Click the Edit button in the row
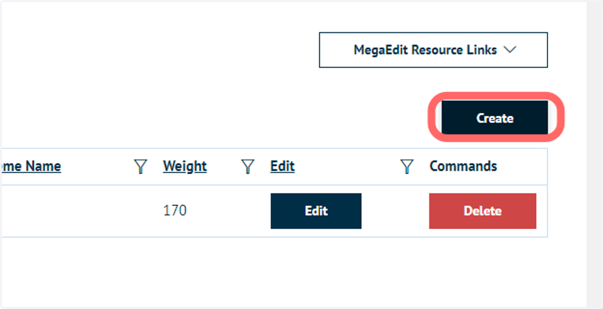This screenshot has height=309, width=603. tap(316, 211)
